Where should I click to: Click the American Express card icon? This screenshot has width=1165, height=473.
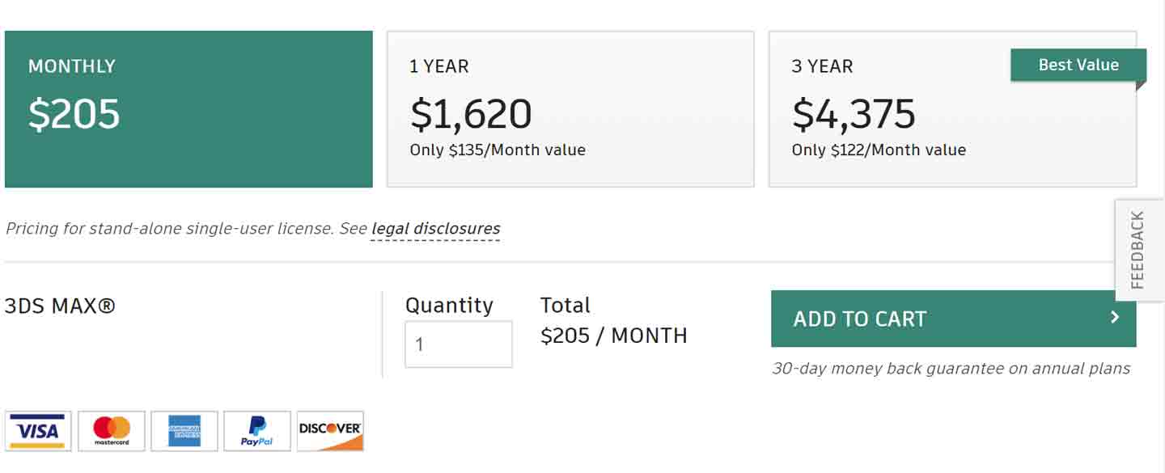click(184, 431)
